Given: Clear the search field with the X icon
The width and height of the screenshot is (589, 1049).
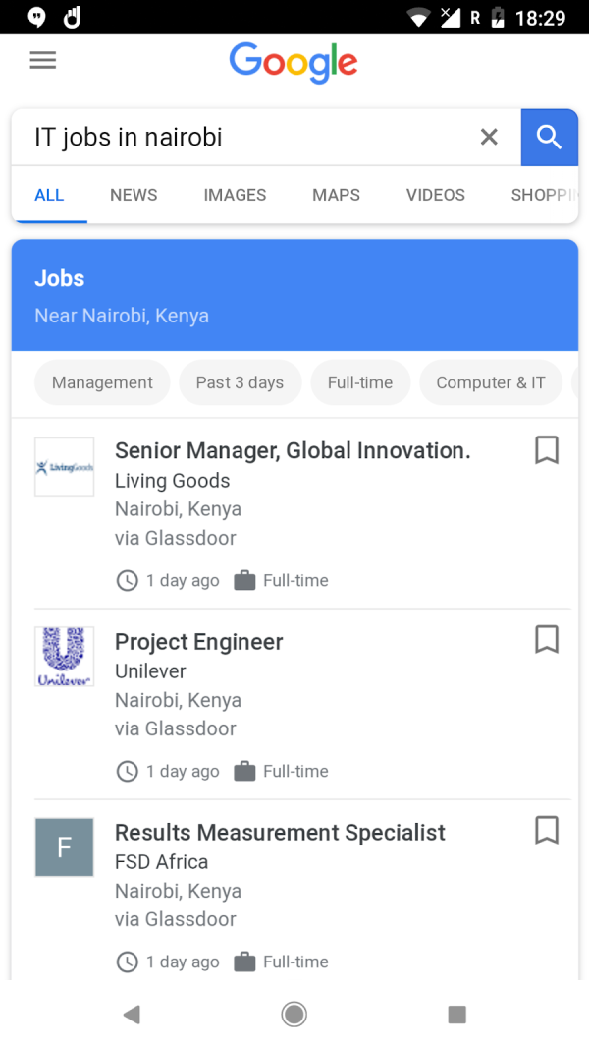Looking at the screenshot, I should click(489, 138).
